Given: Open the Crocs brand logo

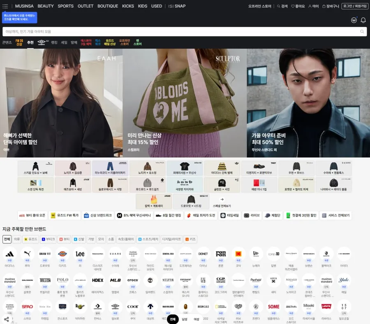Looking at the screenshot, I should click(133, 280).
